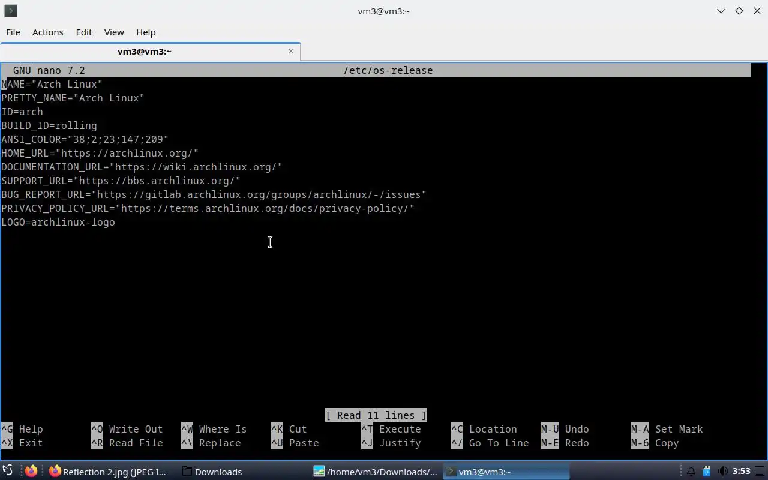Open the View menu
This screenshot has height=480, width=768.
pyautogui.click(x=114, y=32)
